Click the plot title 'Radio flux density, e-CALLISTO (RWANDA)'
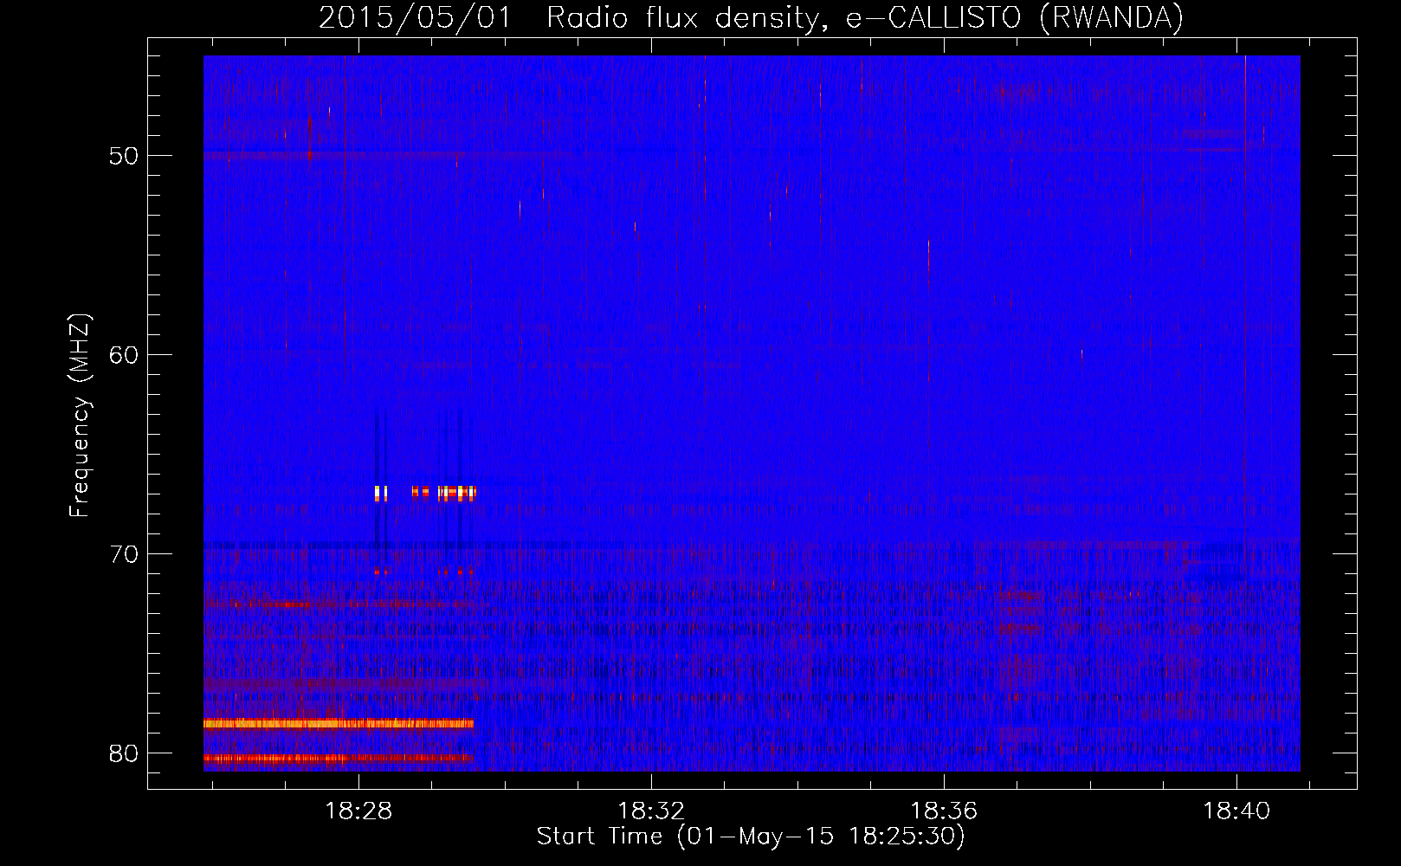The height and width of the screenshot is (866, 1401). [x=865, y=17]
